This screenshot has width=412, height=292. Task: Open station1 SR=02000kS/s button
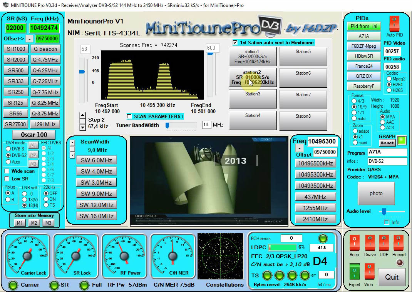point(253,57)
